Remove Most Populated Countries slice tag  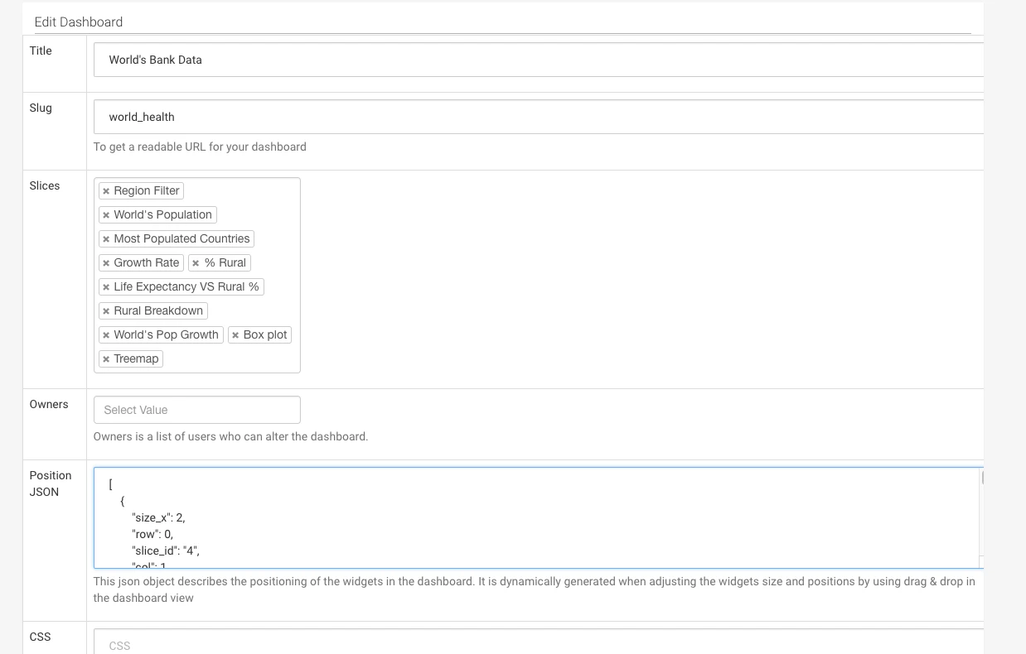[106, 239]
